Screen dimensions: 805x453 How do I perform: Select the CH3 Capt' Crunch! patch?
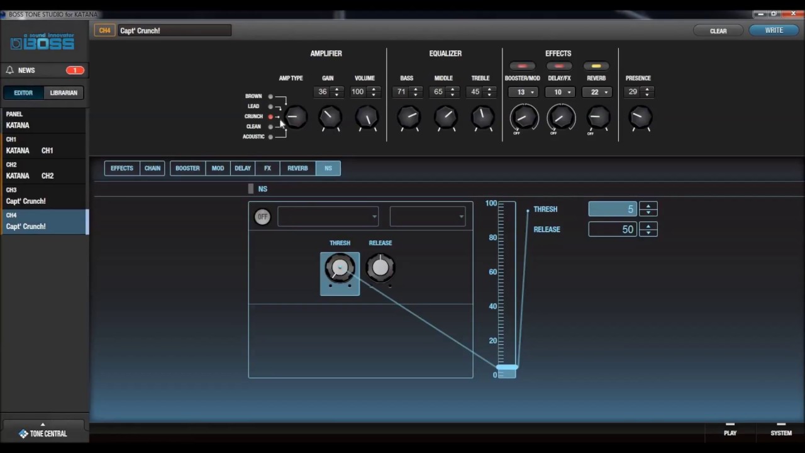tap(44, 196)
